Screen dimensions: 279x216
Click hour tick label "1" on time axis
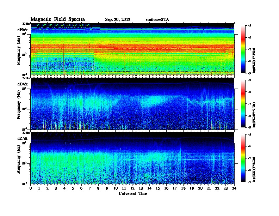coord(39,188)
